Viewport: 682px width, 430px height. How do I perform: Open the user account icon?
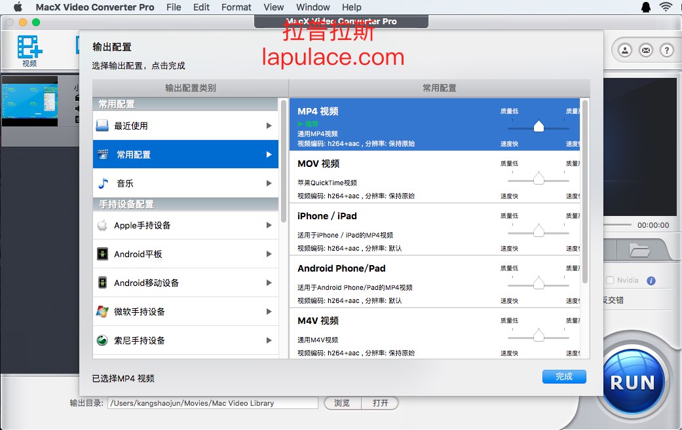coord(625,50)
